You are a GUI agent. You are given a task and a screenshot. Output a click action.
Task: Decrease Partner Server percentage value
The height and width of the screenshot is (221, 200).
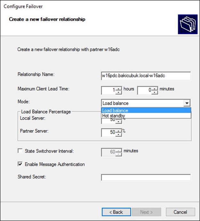point(119,134)
